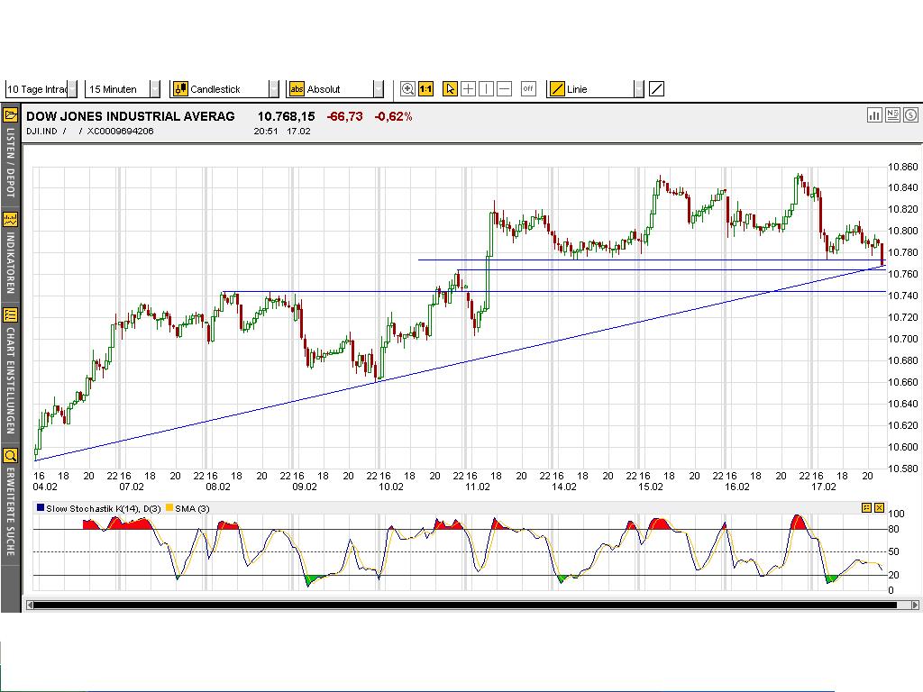Click the red percentage -0,62%
Image resolution: width=923 pixels, height=692 pixels.
coord(393,116)
